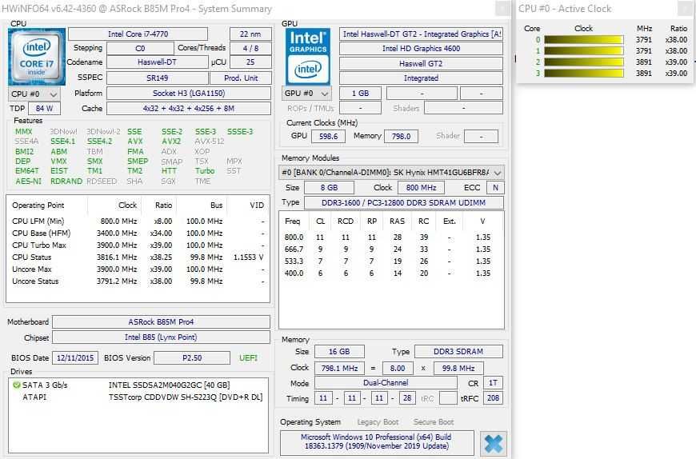
Task: Click the memory size 16 GB field
Action: pyautogui.click(x=339, y=352)
